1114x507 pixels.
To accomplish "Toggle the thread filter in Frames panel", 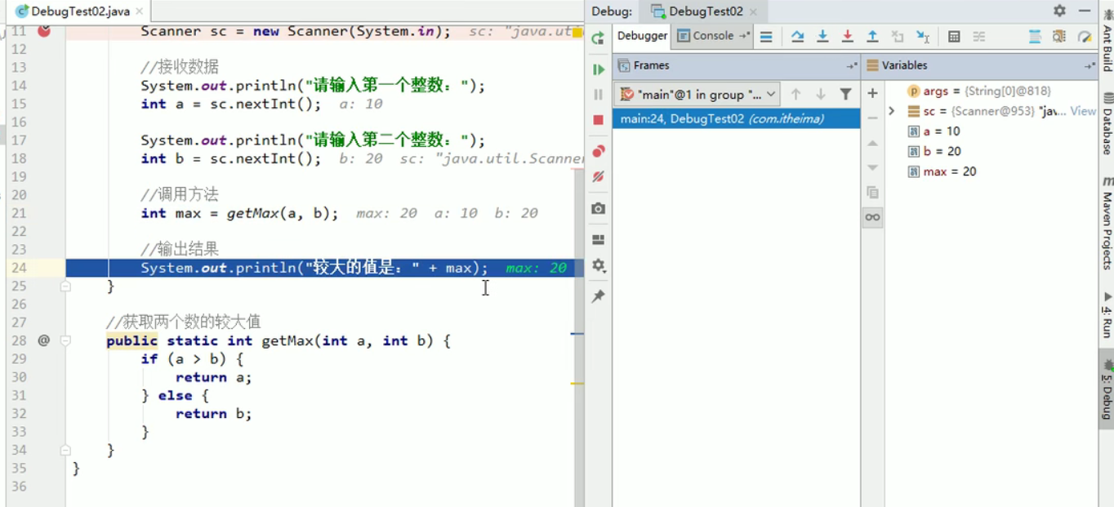I will [845, 94].
